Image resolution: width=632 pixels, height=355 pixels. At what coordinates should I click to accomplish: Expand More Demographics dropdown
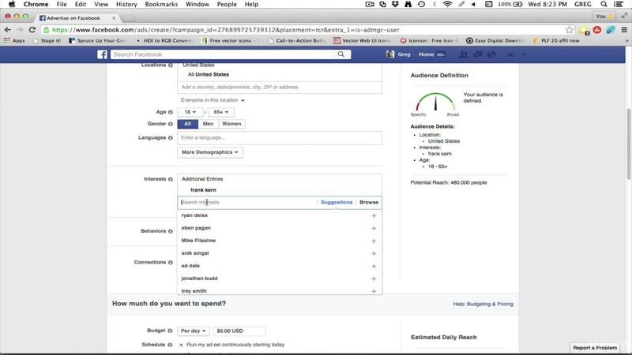[x=209, y=152]
